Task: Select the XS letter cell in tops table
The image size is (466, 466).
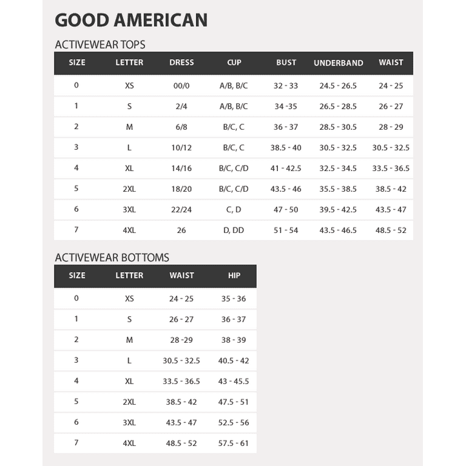Action: tap(129, 86)
